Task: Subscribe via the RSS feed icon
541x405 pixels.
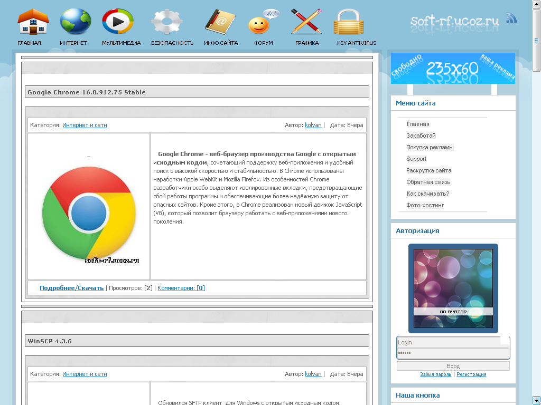Action: 511,17
